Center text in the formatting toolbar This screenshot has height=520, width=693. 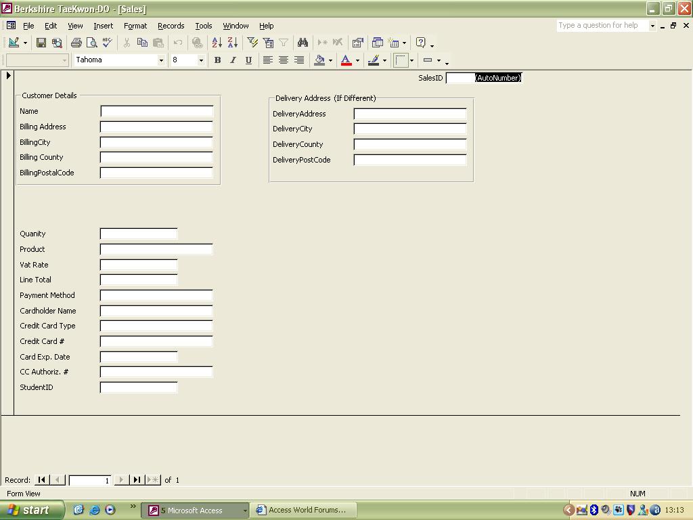point(284,60)
